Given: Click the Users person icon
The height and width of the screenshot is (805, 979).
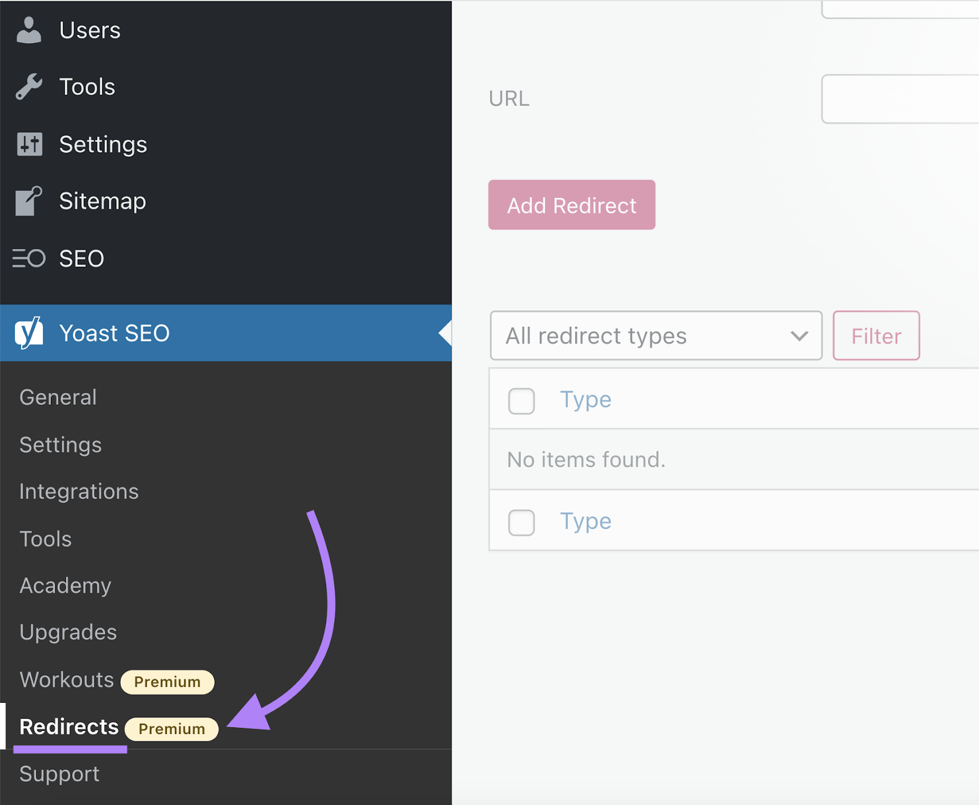Looking at the screenshot, I should click(x=29, y=30).
